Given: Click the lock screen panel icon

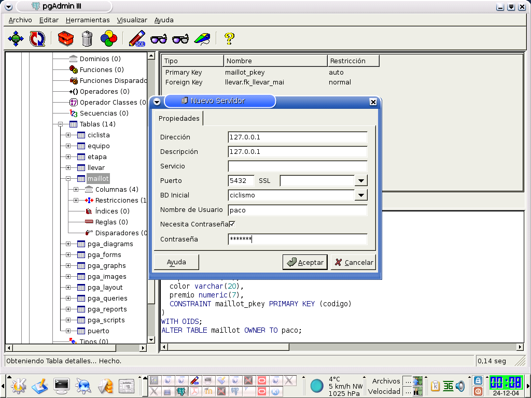Looking at the screenshot, I should [x=478, y=380].
